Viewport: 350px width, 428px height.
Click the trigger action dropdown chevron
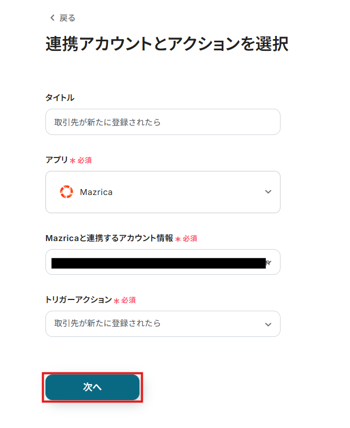pyautogui.click(x=268, y=325)
